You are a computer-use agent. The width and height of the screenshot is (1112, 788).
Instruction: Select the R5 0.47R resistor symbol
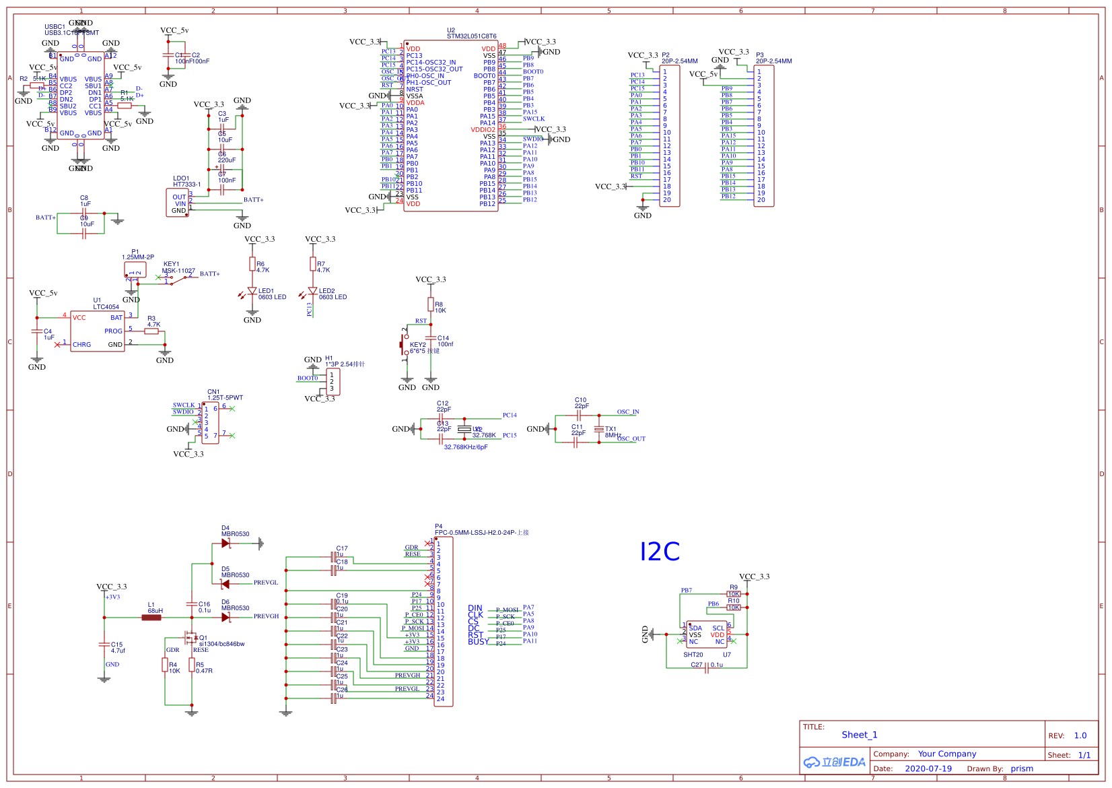click(x=192, y=665)
